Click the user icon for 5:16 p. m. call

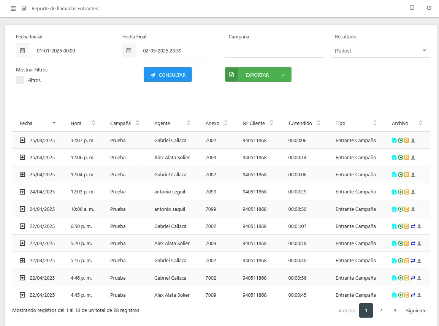pyautogui.click(x=419, y=261)
